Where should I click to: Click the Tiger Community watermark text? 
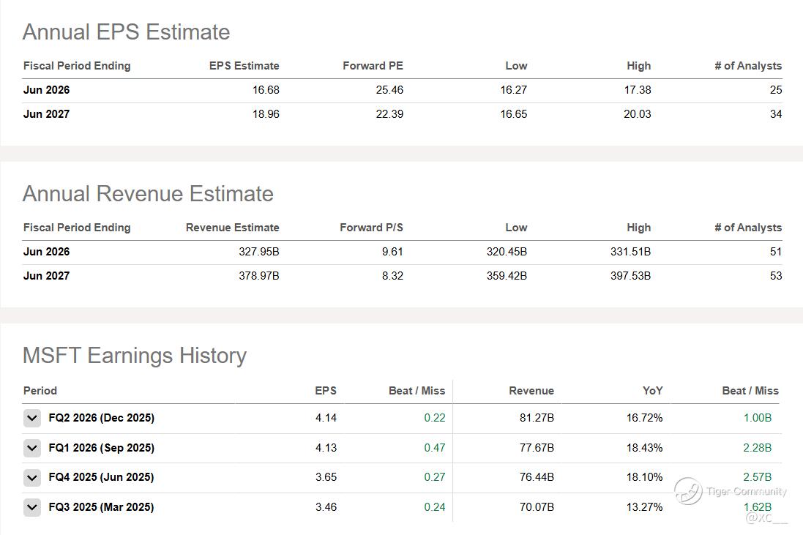click(747, 492)
